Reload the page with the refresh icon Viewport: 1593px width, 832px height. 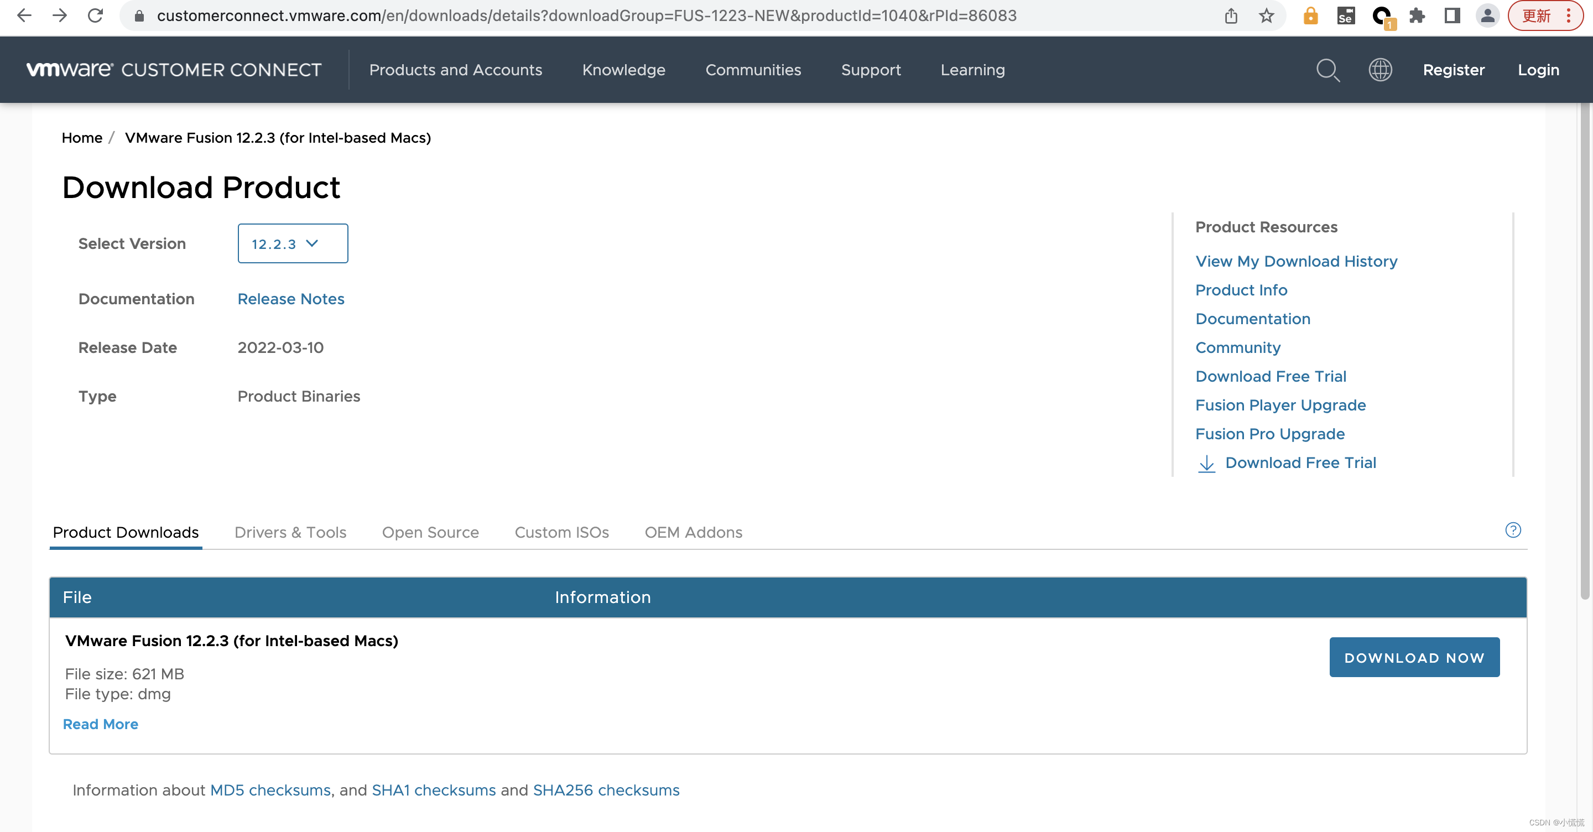pos(95,15)
